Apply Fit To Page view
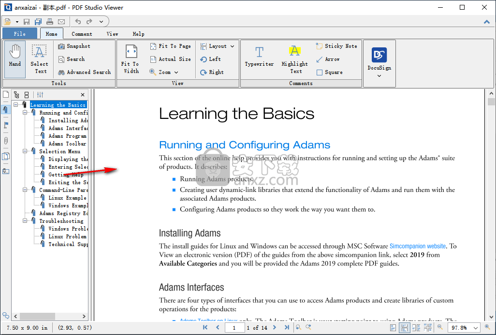 point(171,46)
